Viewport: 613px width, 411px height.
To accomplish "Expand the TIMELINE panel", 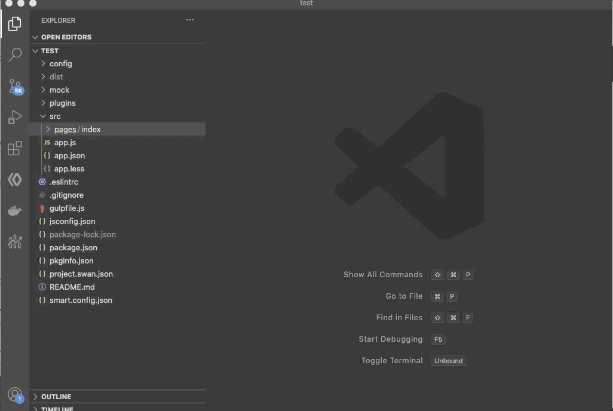I will click(35, 409).
